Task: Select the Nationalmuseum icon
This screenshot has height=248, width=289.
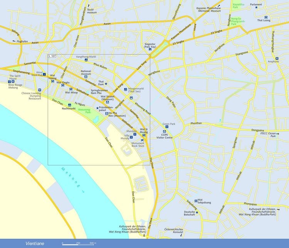Action: click(86, 77)
